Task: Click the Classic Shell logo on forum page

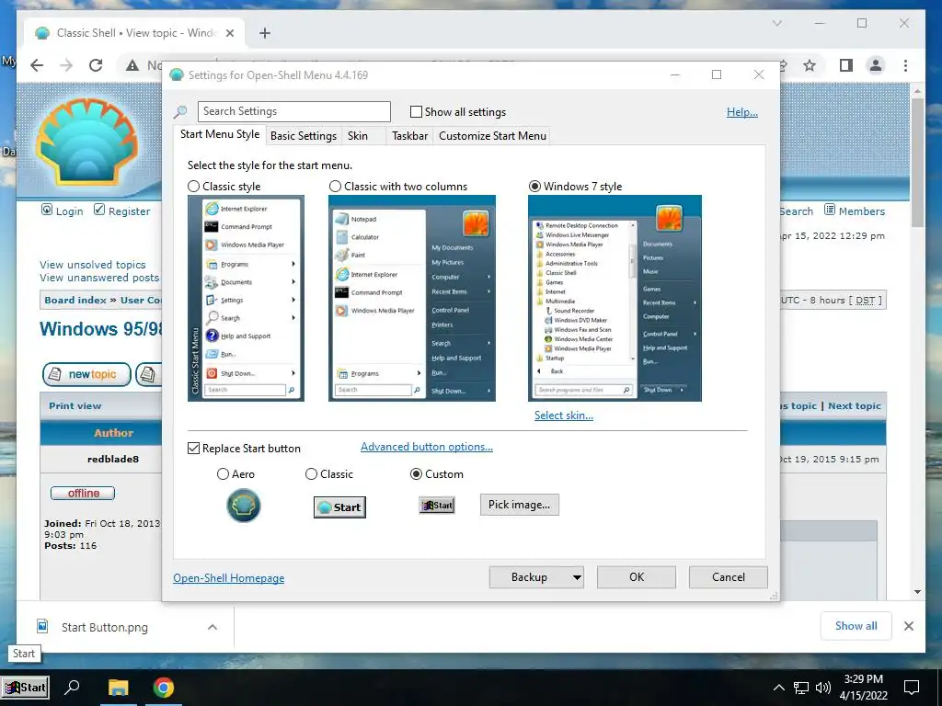Action: (87, 141)
